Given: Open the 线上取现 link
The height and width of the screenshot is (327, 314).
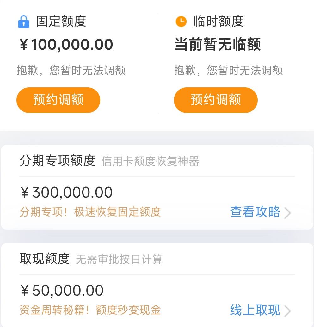Looking at the screenshot, I should coord(255,310).
